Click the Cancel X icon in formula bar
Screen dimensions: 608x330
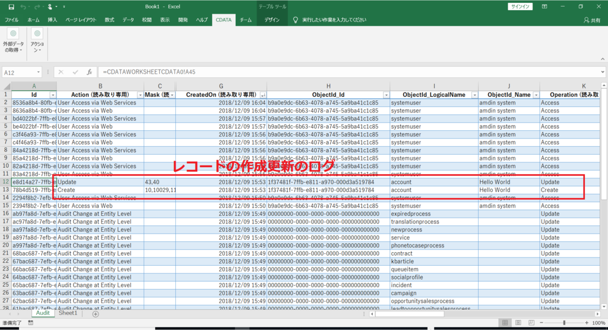tap(61, 72)
